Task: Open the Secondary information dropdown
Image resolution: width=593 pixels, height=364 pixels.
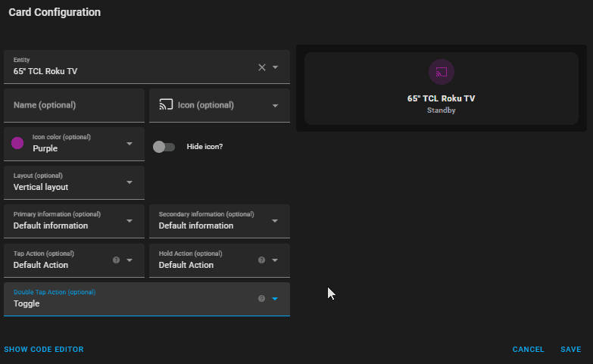Action: click(275, 221)
